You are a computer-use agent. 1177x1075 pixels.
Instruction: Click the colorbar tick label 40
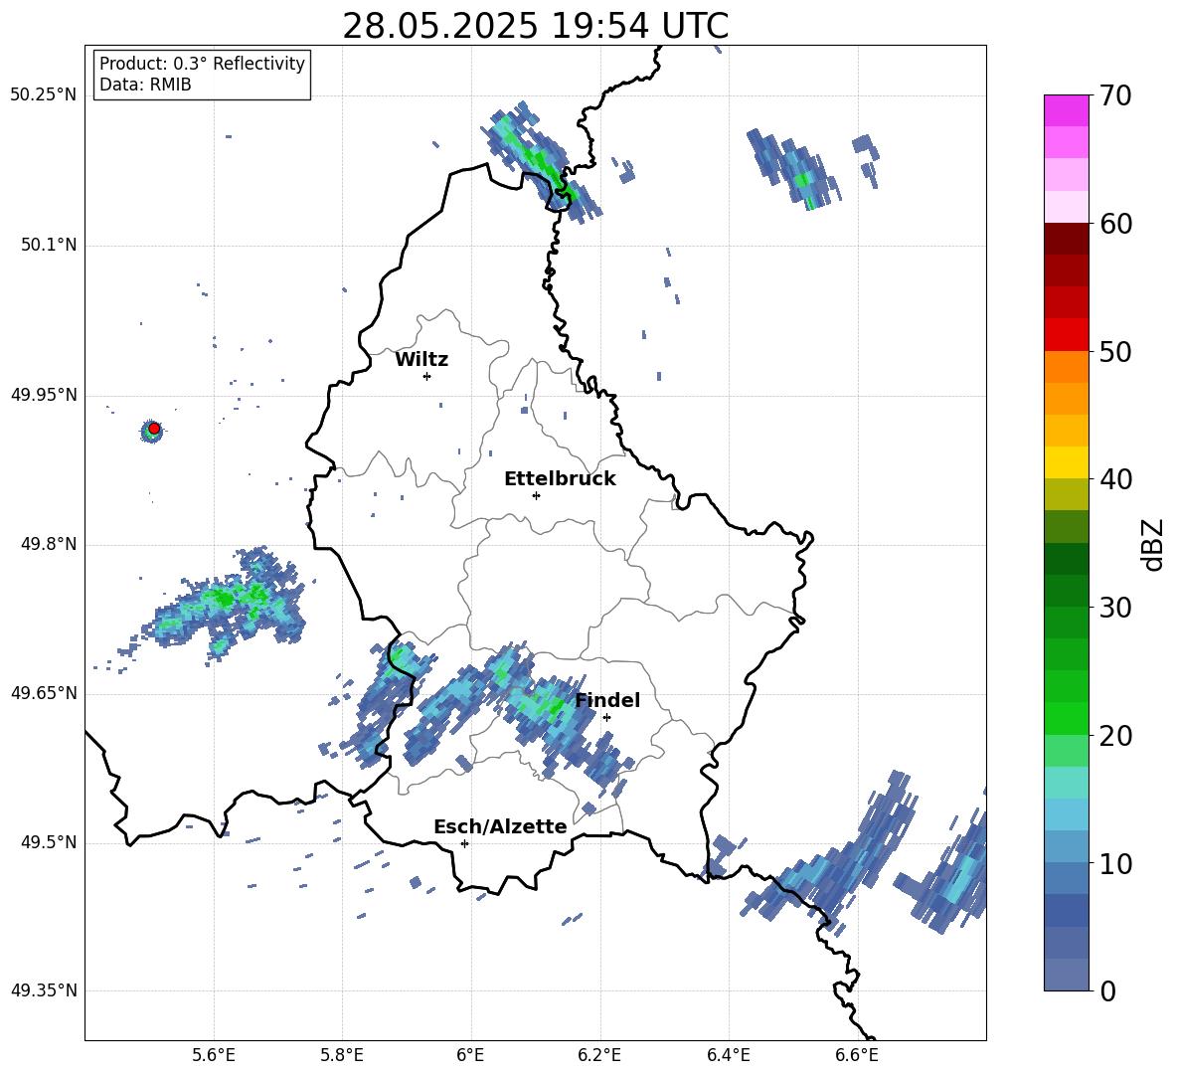[1116, 479]
